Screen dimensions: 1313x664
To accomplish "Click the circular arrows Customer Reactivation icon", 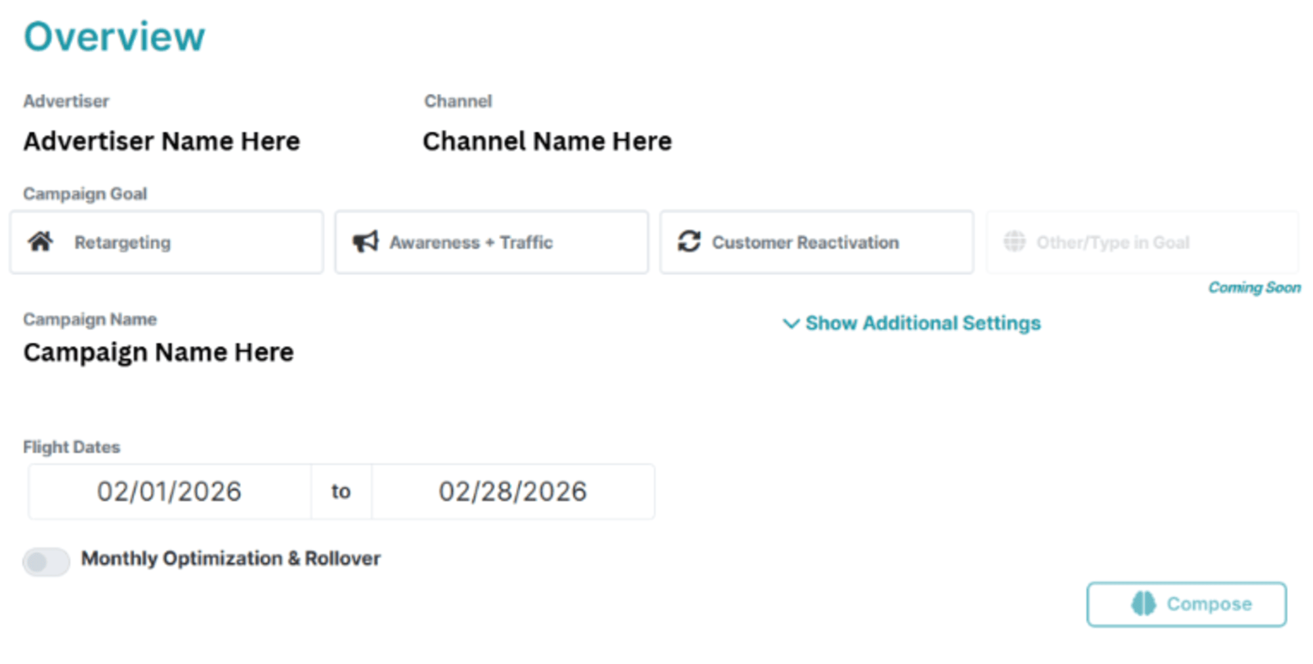I will click(689, 241).
